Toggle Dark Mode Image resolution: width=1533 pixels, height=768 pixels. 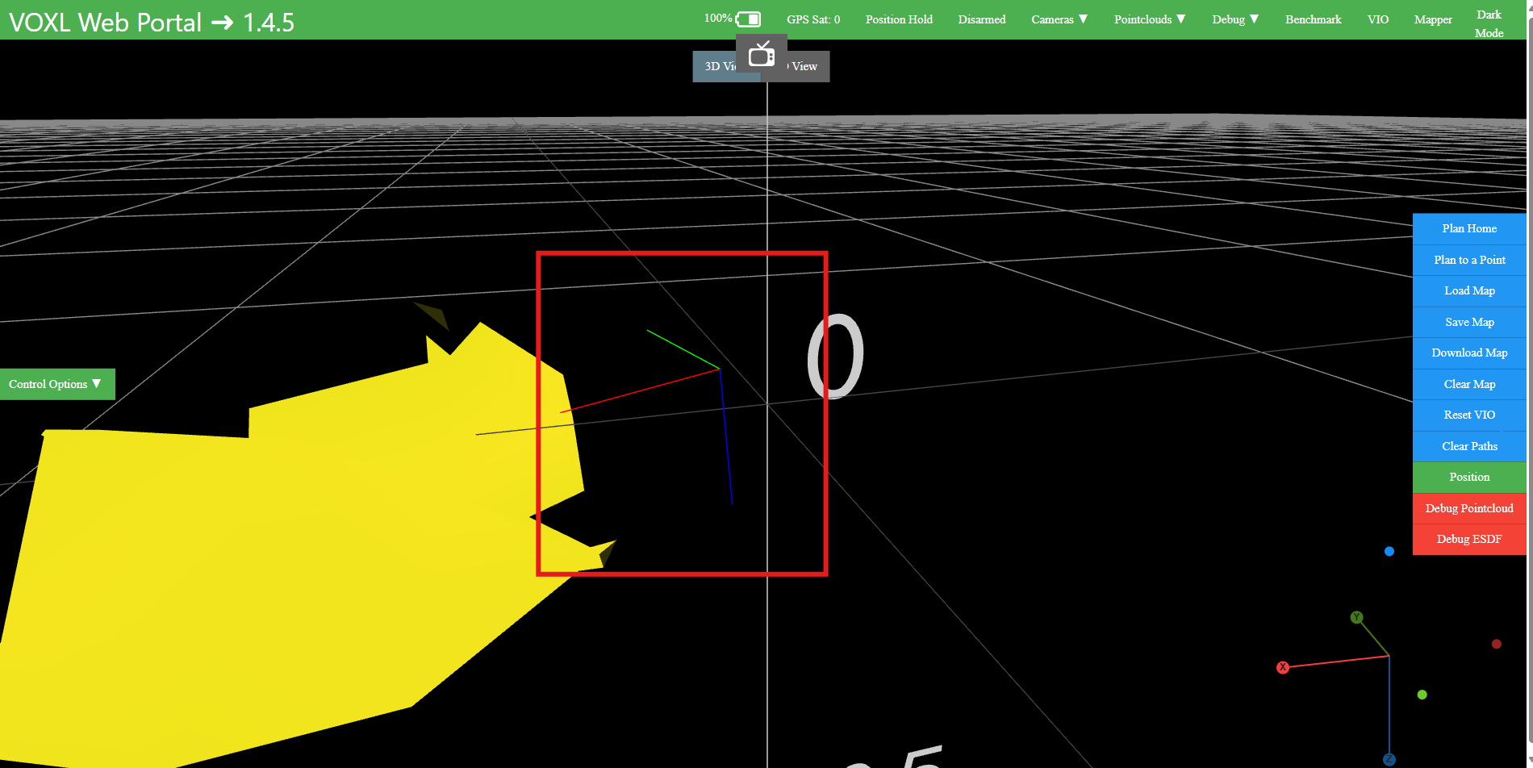(x=1489, y=23)
